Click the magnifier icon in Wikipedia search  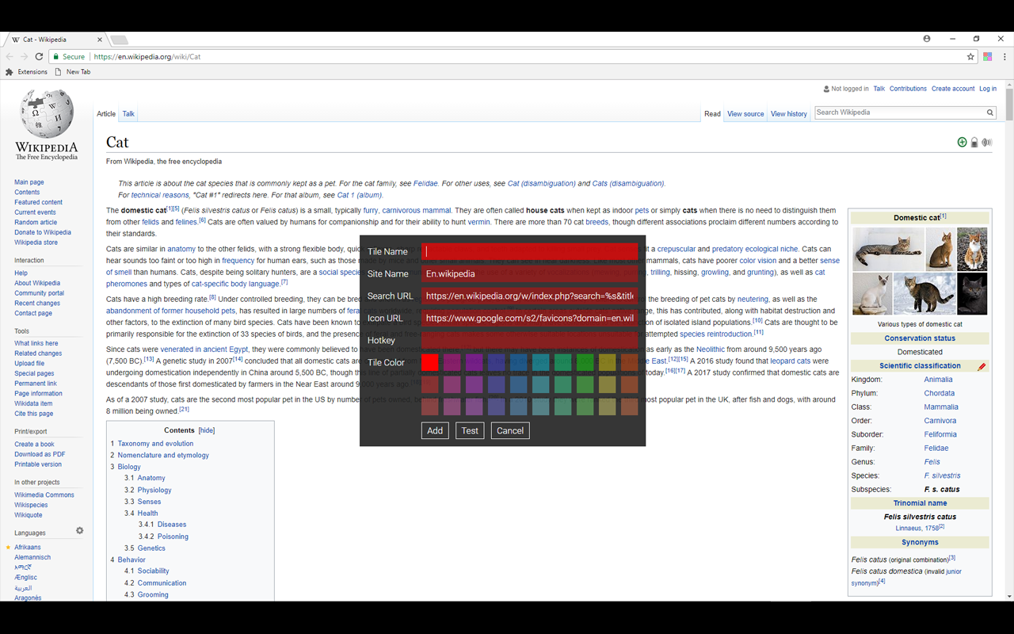tap(990, 113)
